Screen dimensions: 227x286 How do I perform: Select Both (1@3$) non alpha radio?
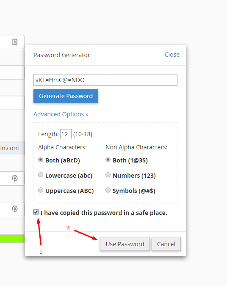[x=108, y=160]
